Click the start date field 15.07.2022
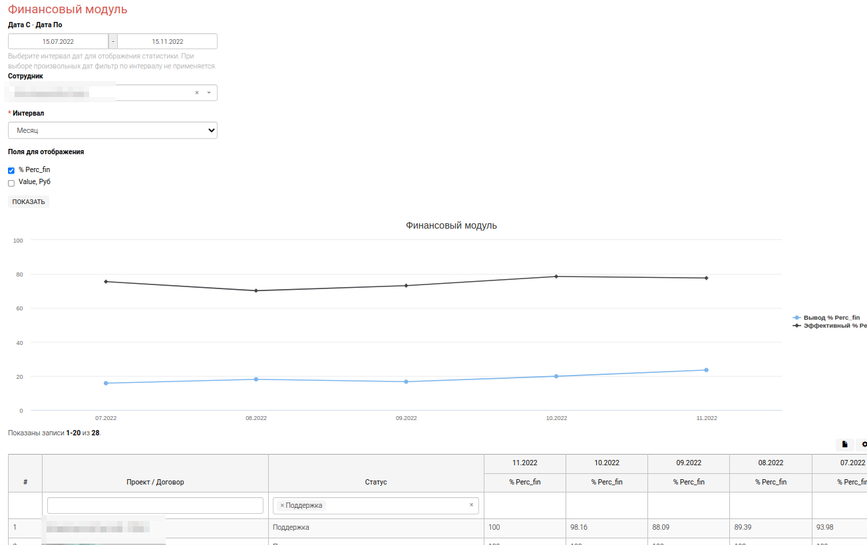 58,41
